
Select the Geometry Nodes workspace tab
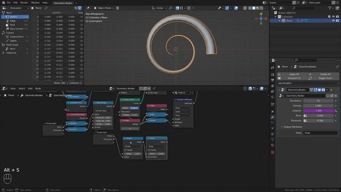click(x=63, y=3)
